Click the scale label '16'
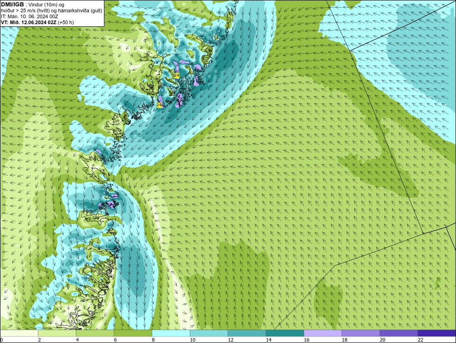 pyautogui.click(x=306, y=340)
